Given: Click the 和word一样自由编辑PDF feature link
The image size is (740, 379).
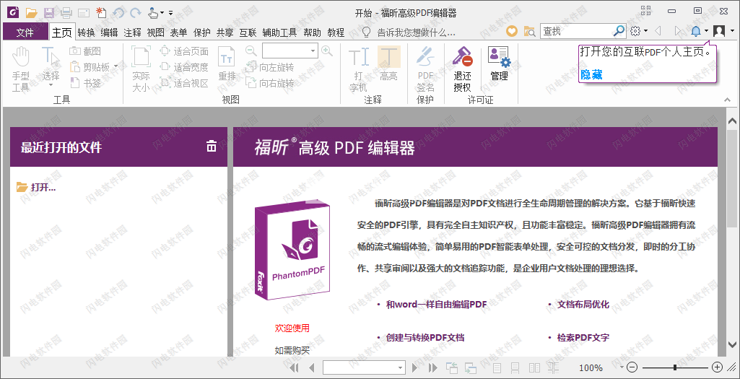Looking at the screenshot, I should (436, 305).
